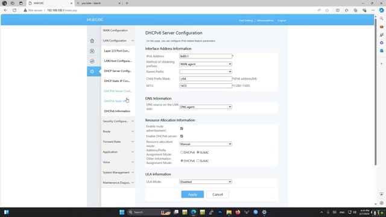
Task: Open Settings gear app on taskbar
Action: (x=264, y=212)
